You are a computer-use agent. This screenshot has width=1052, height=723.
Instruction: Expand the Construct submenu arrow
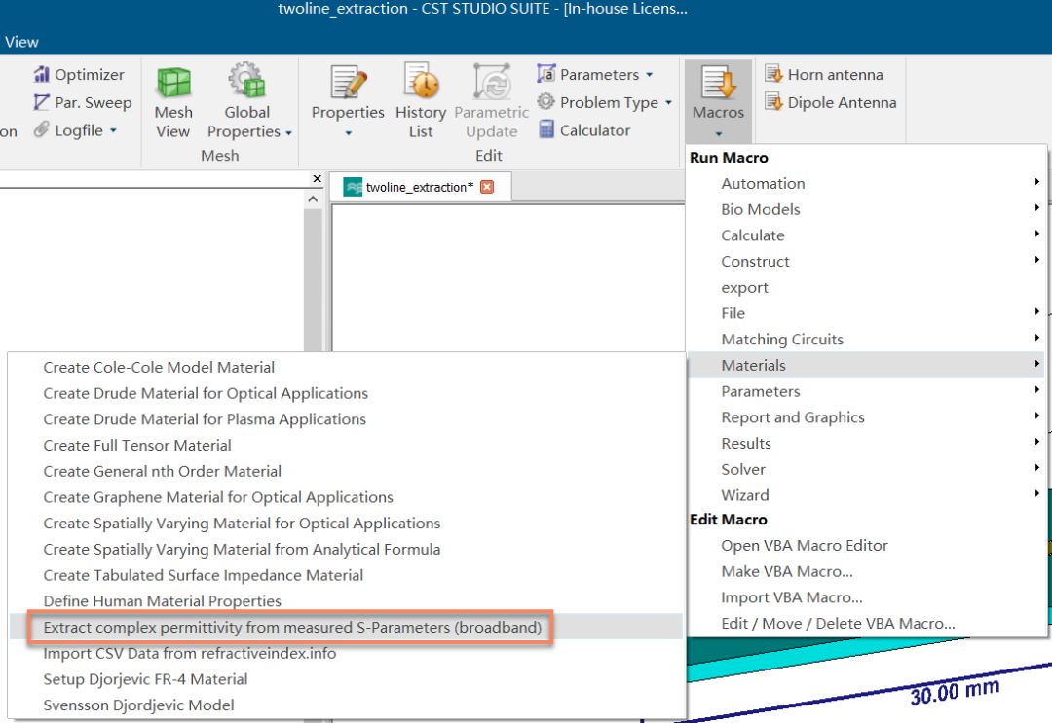(1036, 260)
